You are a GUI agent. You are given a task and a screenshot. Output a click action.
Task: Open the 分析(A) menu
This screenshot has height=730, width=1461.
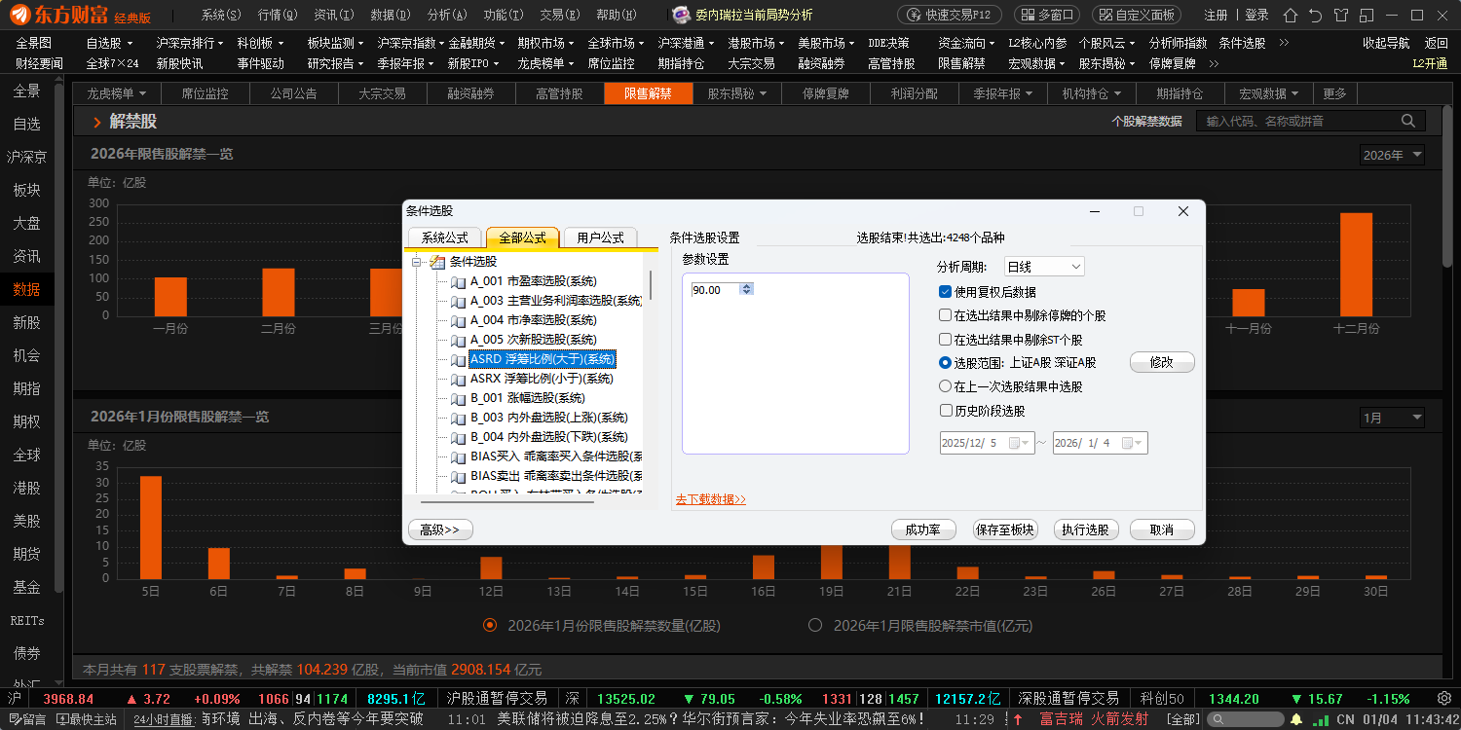tap(447, 15)
